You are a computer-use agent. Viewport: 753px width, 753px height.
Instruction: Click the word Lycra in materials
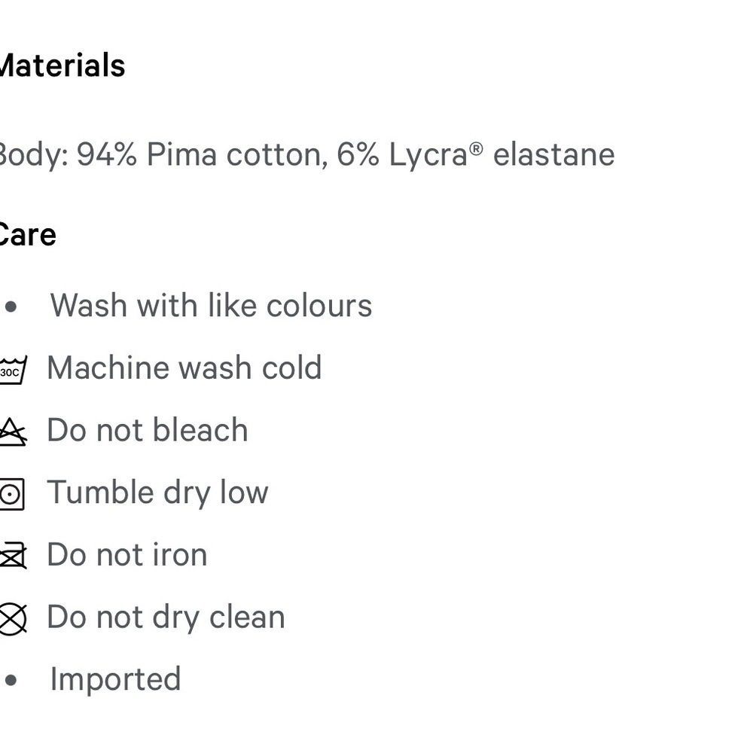pos(428,156)
